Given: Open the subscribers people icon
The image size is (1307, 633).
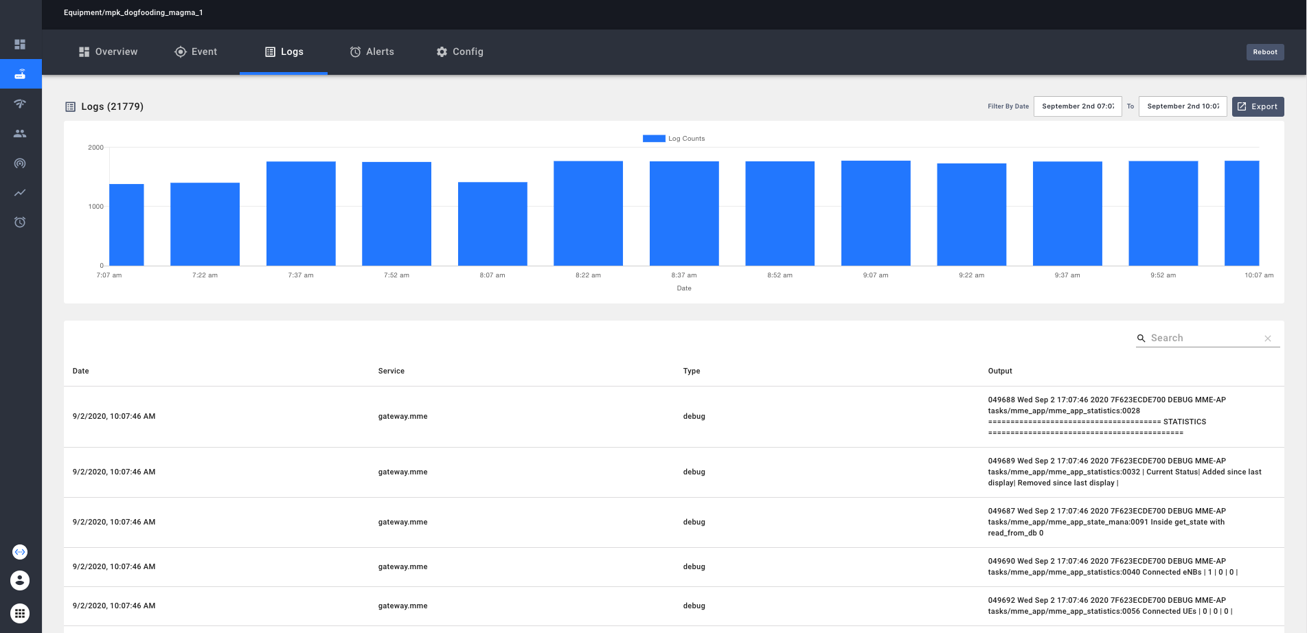Looking at the screenshot, I should [20, 133].
